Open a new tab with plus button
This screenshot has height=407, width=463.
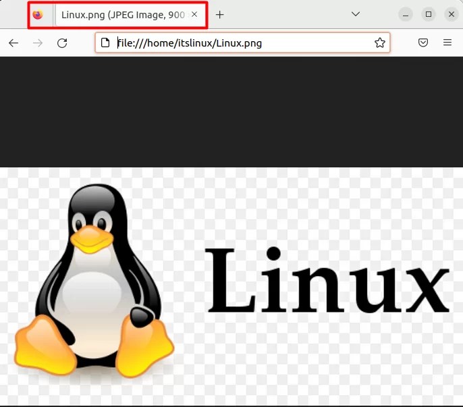click(x=220, y=14)
